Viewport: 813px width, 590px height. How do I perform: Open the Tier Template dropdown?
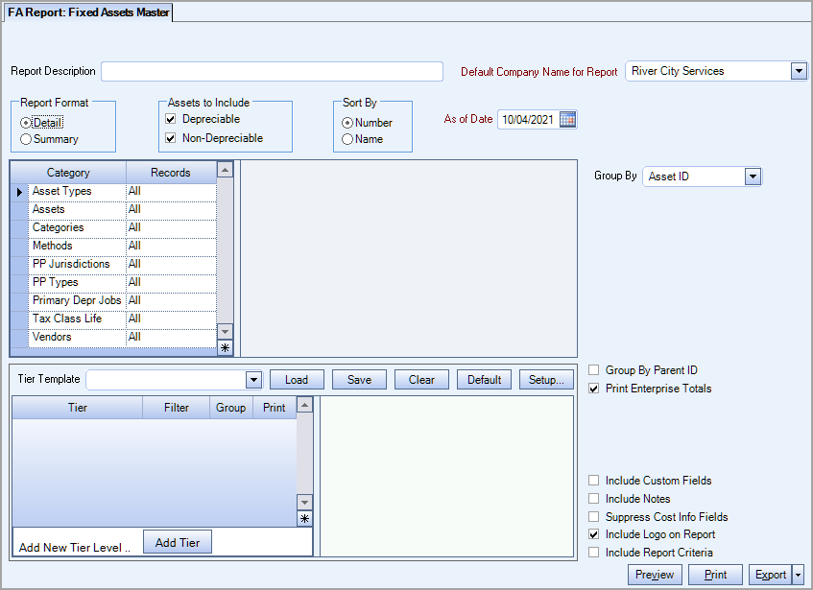[253, 379]
